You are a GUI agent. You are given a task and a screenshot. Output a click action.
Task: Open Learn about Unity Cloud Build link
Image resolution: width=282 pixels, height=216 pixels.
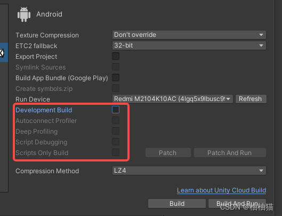pyautogui.click(x=221, y=190)
